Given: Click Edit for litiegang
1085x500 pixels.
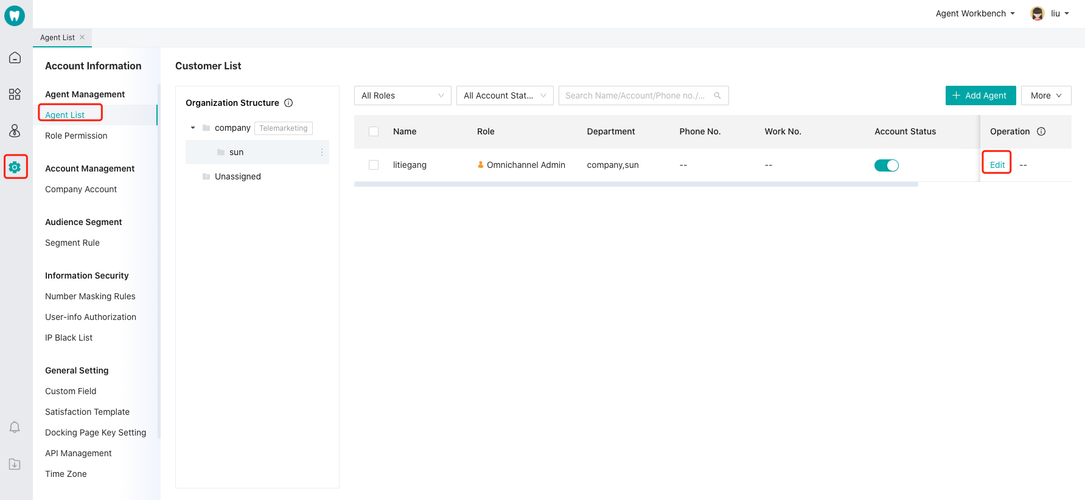Looking at the screenshot, I should coord(997,165).
